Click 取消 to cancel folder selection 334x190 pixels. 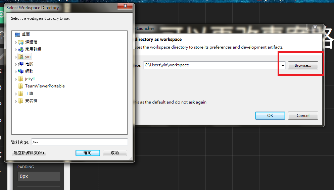pyautogui.click(x=115, y=153)
